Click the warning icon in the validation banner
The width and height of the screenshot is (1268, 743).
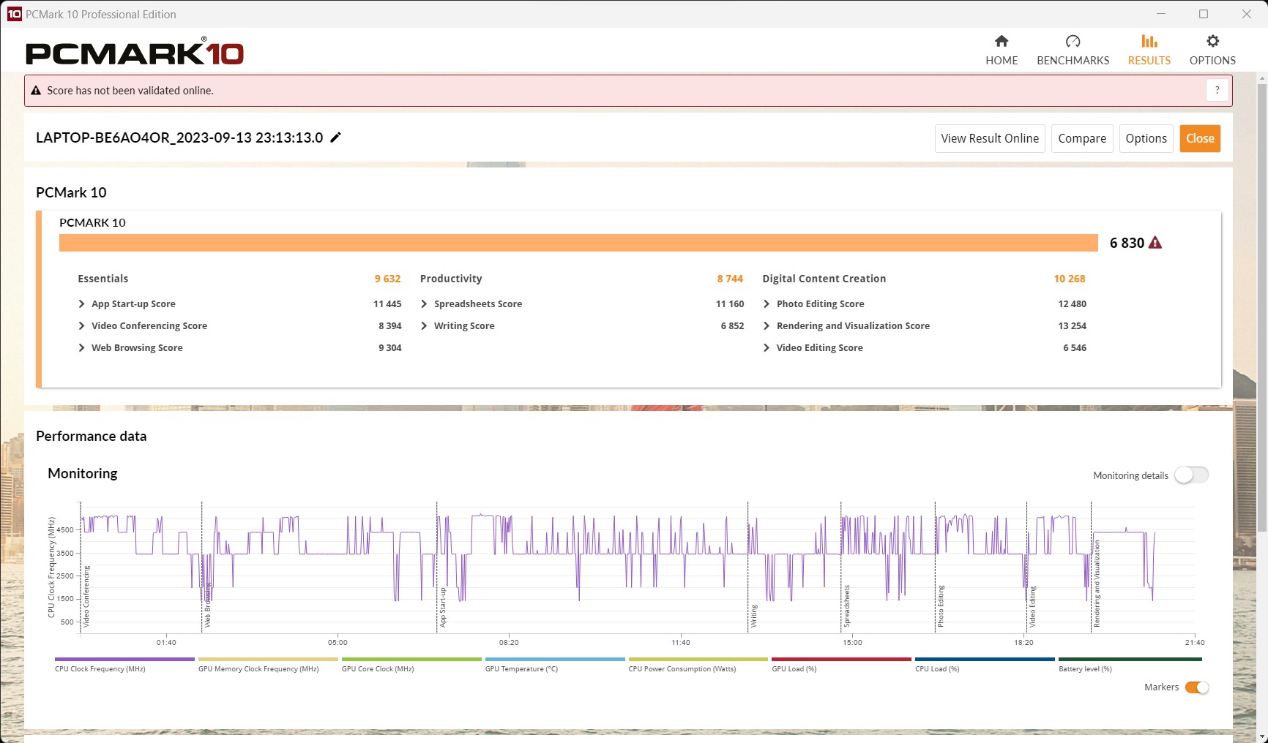[36, 91]
